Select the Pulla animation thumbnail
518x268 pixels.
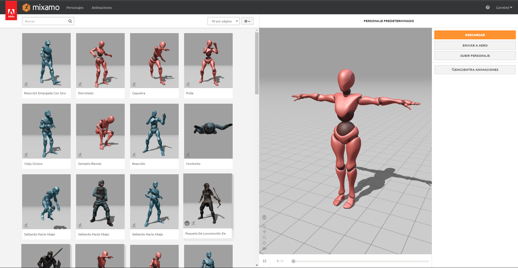point(208,61)
